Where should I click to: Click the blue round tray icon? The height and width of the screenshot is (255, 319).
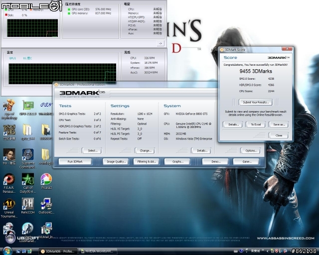click(241, 251)
